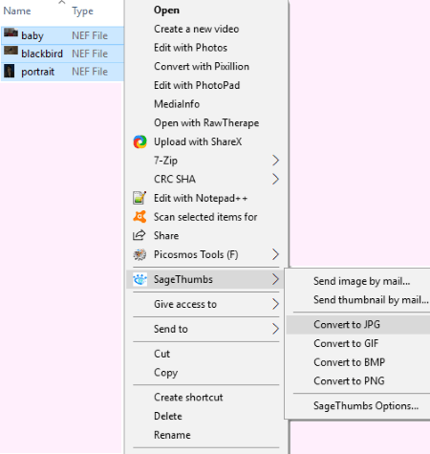Click the Share arrow icon
Image resolution: width=430 pixels, height=454 pixels.
[x=140, y=235]
